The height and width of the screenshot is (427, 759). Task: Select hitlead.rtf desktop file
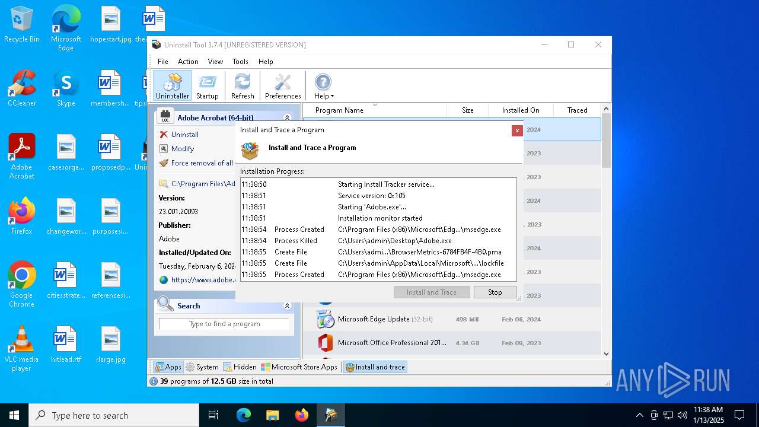coord(66,345)
